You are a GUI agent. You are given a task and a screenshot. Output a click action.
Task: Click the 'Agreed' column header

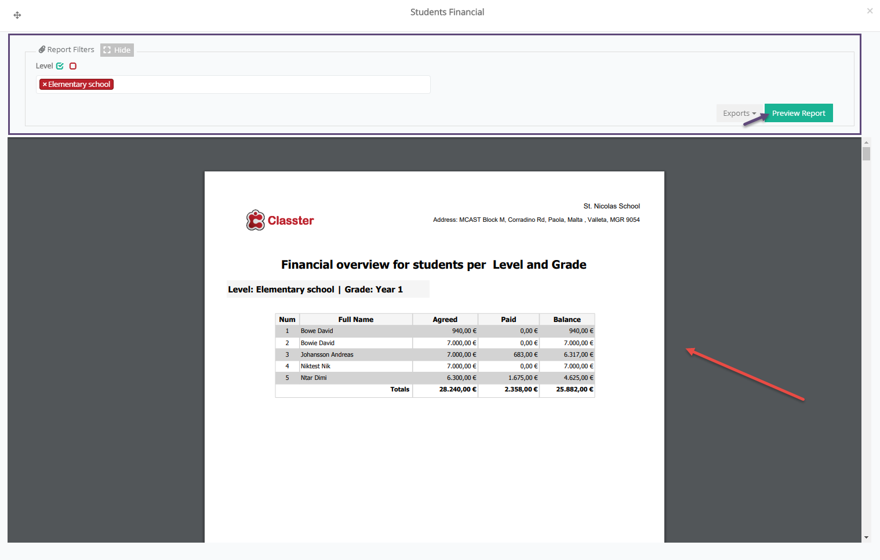tap(445, 320)
